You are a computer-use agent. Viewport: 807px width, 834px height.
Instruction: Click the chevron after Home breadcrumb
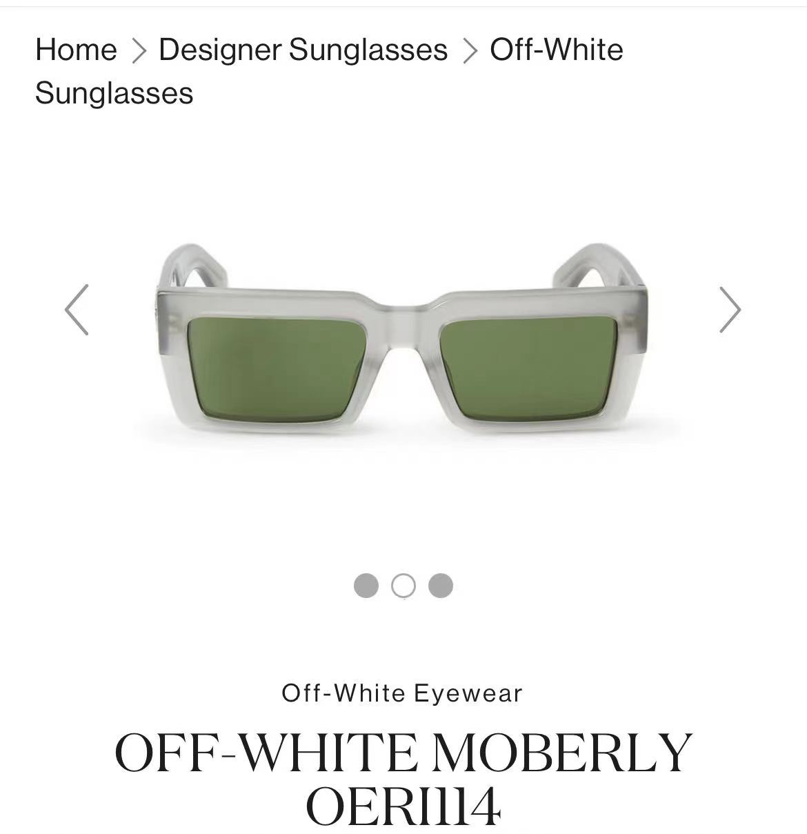(139, 50)
